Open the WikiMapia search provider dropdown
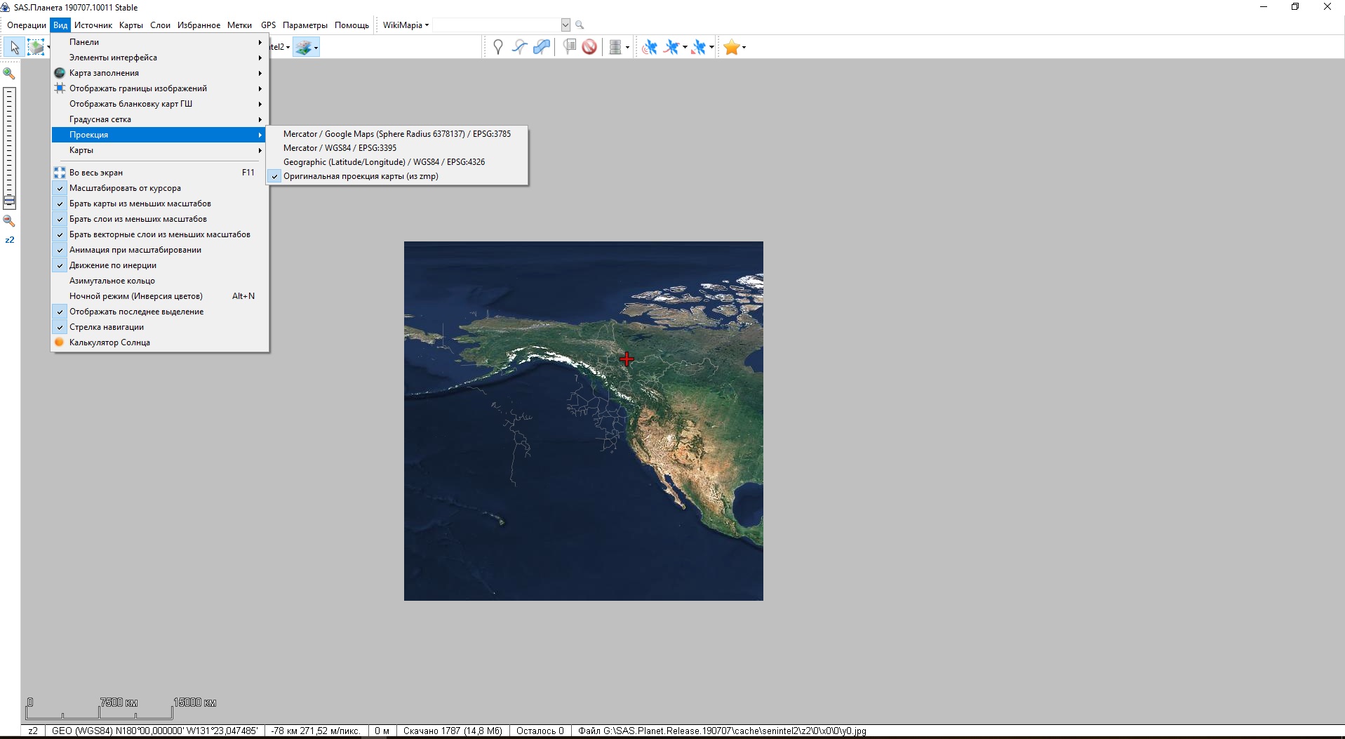The height and width of the screenshot is (739, 1345). (x=406, y=25)
